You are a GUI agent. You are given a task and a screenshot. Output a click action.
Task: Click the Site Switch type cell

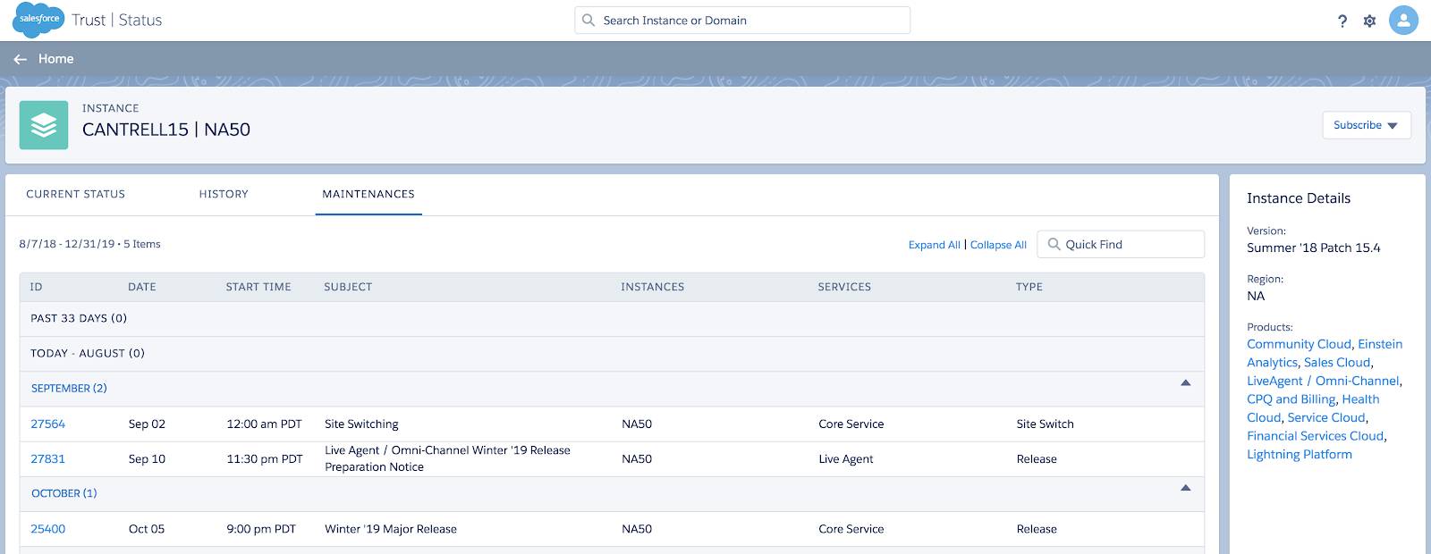pos(1045,424)
